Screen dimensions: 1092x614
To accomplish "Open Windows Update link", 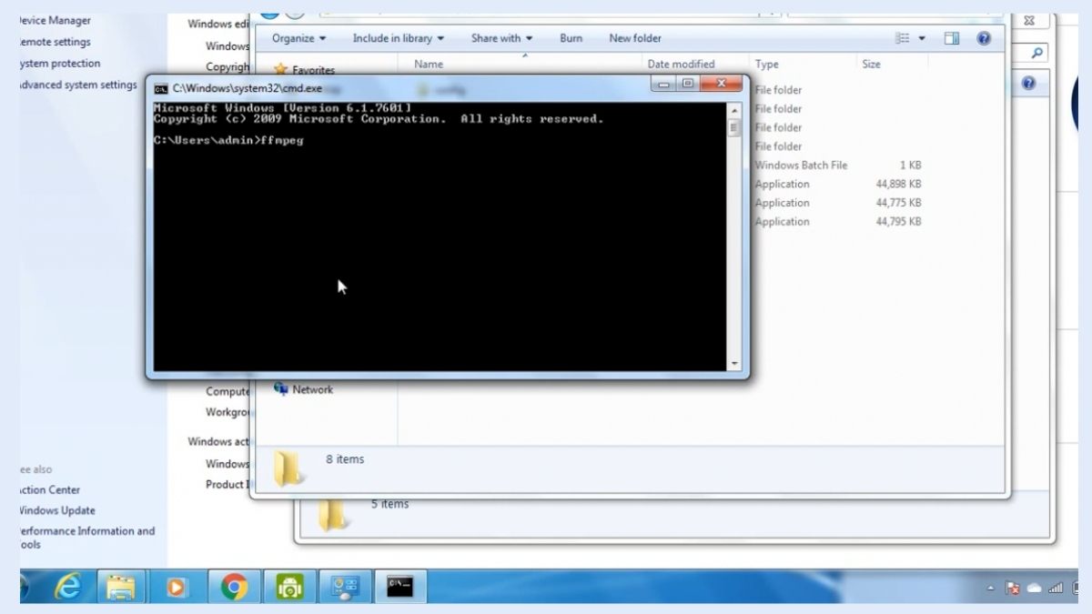I will coord(57,510).
